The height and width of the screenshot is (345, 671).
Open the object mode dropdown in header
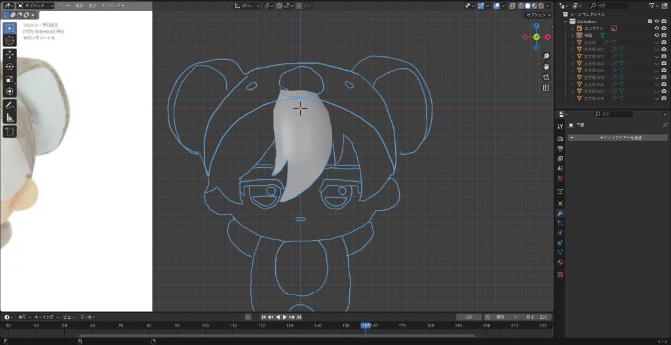click(x=36, y=5)
